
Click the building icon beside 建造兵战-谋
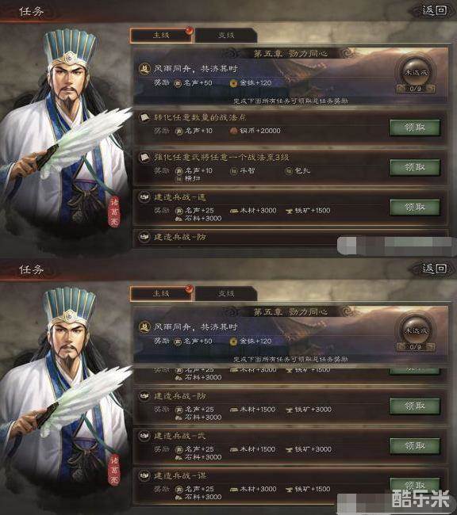point(144,475)
